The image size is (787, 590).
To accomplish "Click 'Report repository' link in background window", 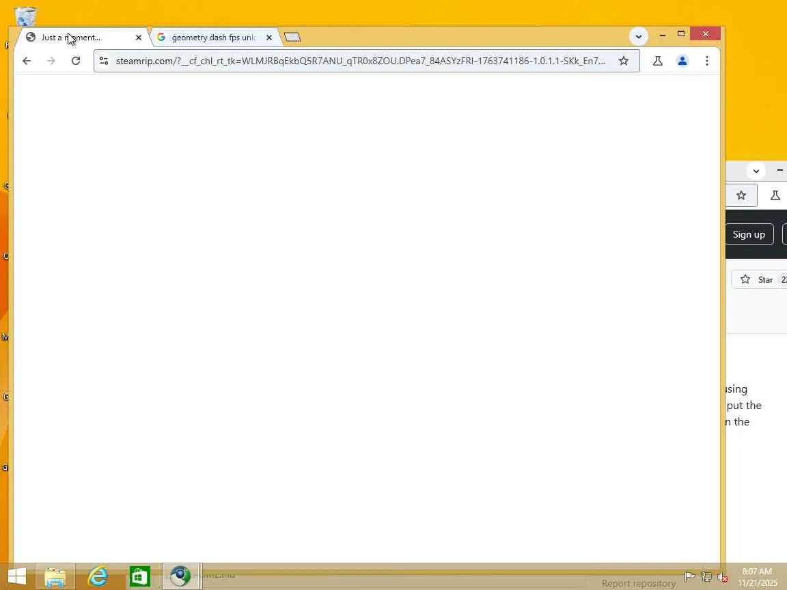I will 639,583.
